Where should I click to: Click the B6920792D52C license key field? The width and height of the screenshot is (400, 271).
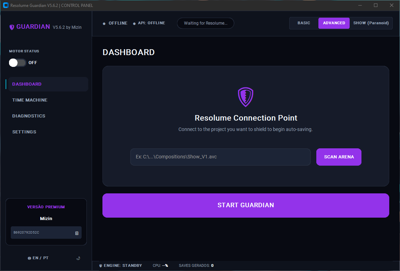(46, 233)
